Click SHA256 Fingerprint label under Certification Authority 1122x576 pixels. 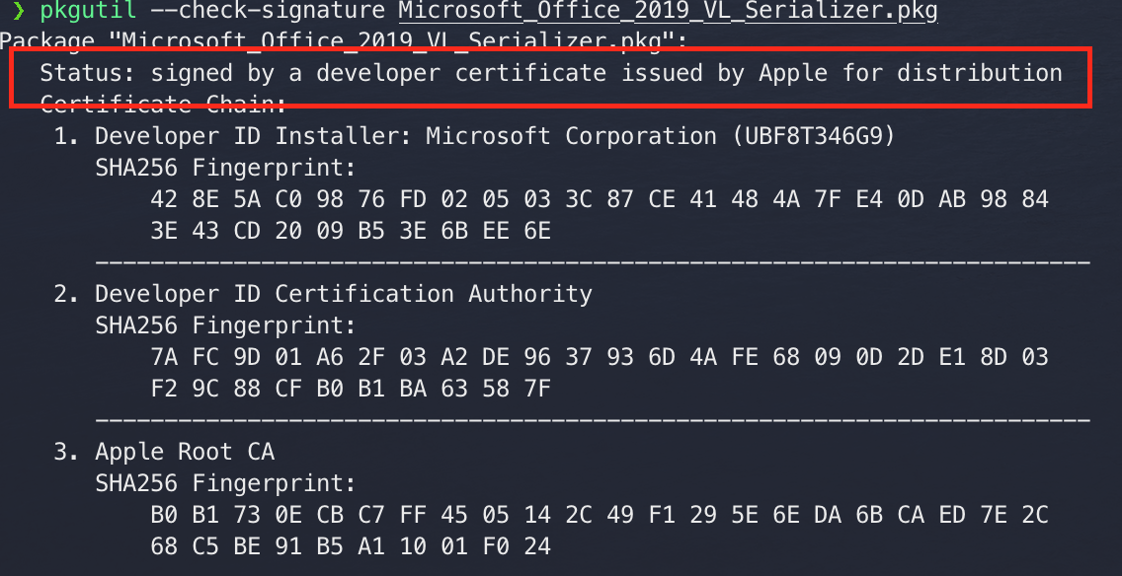click(225, 325)
